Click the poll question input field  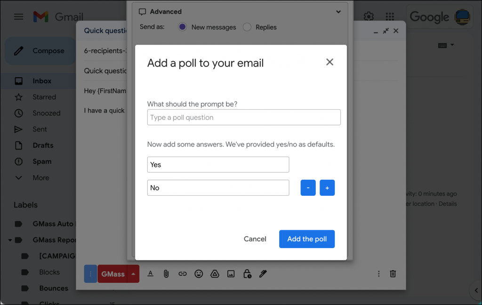tap(244, 117)
